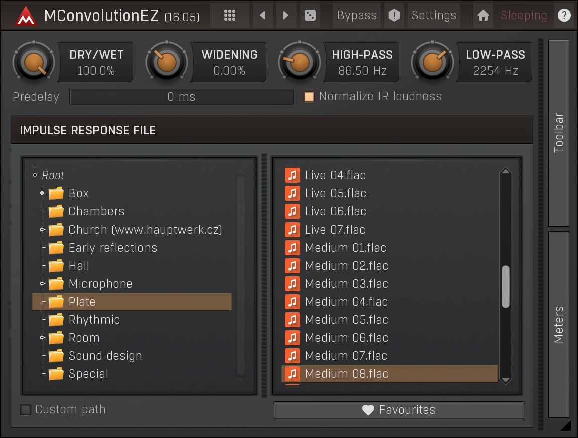Click the panic exclamation icon

(394, 15)
